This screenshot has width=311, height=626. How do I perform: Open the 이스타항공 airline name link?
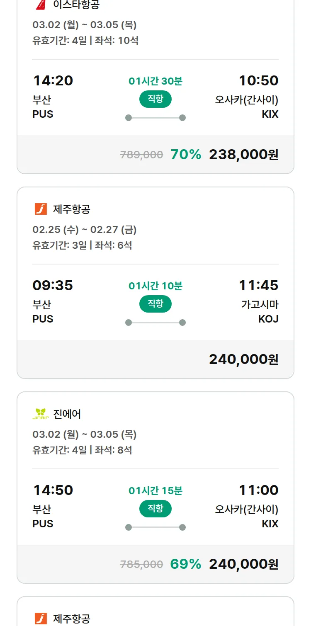point(76,5)
